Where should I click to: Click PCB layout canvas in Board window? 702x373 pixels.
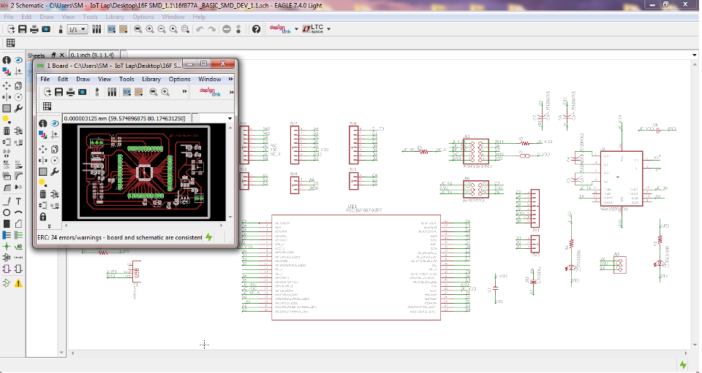[144, 172]
